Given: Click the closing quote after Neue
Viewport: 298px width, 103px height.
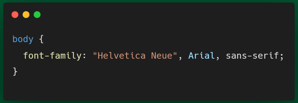Looking at the screenshot, I should point(175,53).
